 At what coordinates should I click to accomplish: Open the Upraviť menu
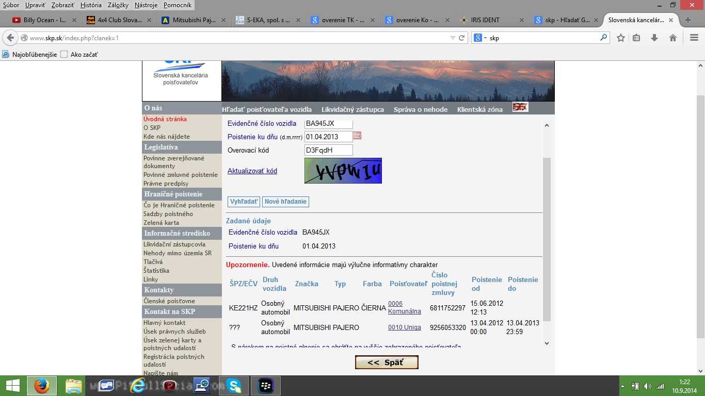tap(36, 5)
